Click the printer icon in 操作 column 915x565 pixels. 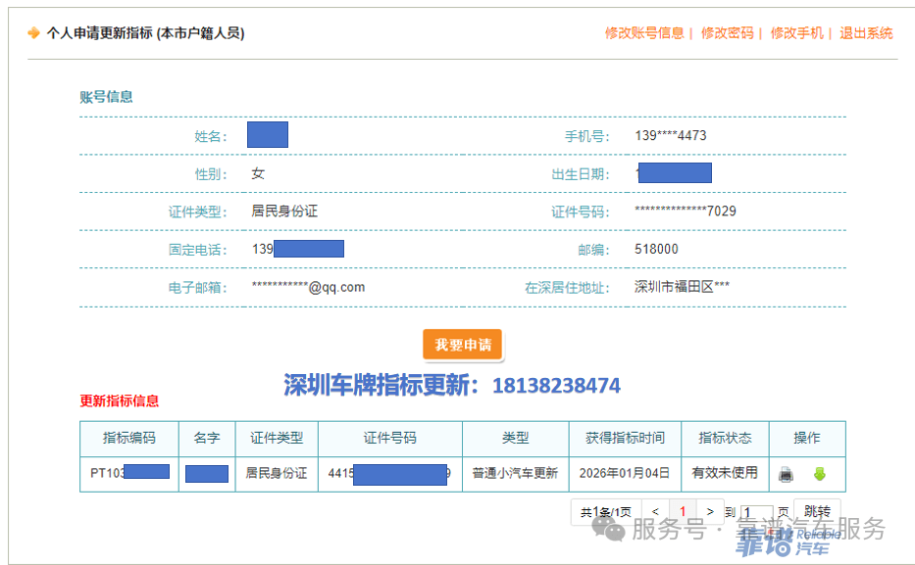[x=786, y=475]
